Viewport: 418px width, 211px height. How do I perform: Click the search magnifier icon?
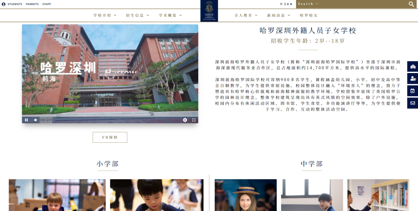tap(411, 4)
